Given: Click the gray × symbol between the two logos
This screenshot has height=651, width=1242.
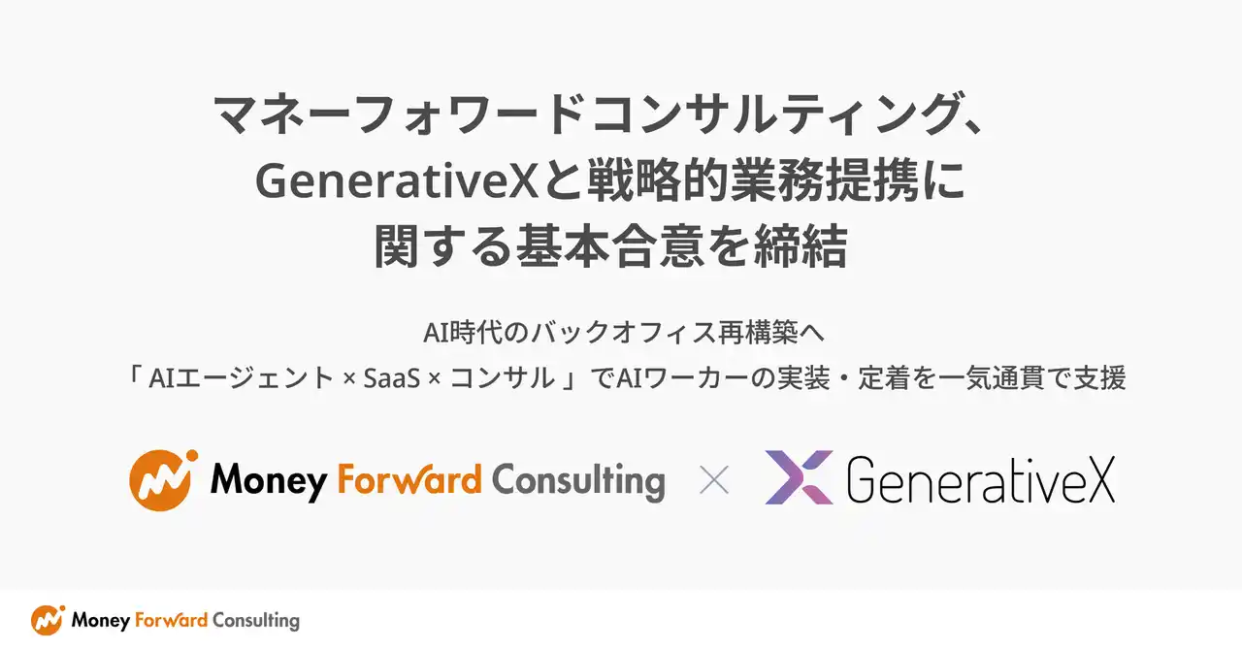Looking at the screenshot, I should pyautogui.click(x=714, y=479).
